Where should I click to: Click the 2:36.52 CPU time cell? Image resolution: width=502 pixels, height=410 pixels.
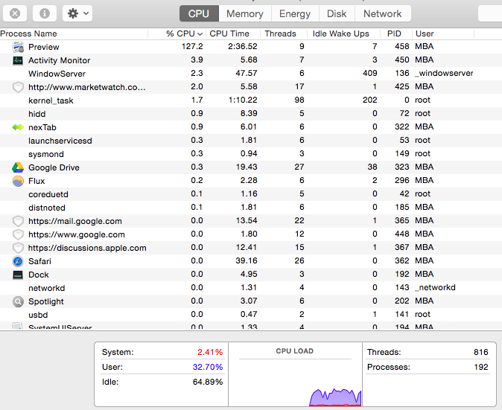tap(243, 46)
